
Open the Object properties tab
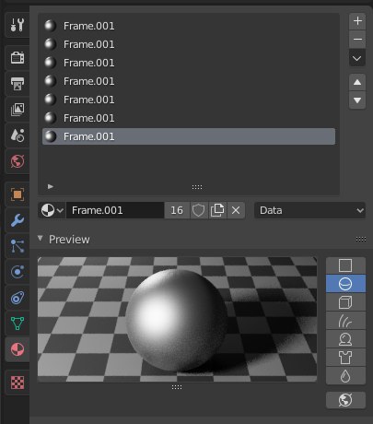[x=17, y=194]
